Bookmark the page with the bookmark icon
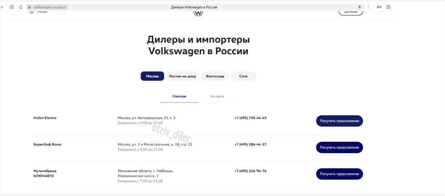Image resolution: width=445 pixels, height=196 pixels. tap(359, 7)
